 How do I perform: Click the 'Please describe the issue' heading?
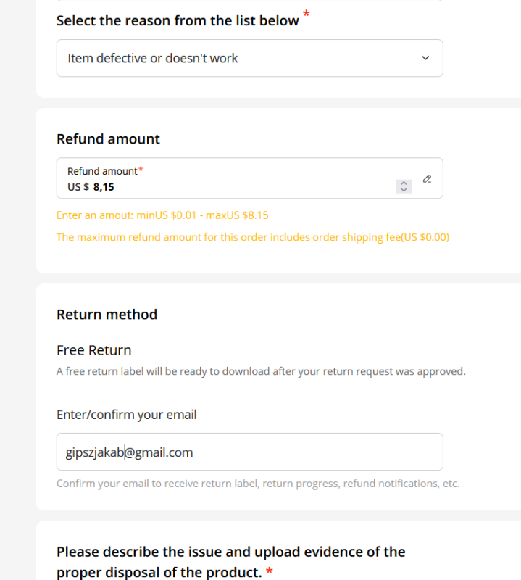click(231, 562)
